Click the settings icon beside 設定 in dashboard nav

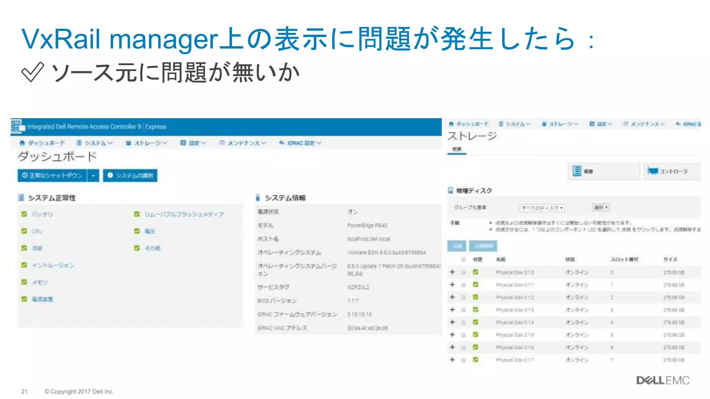click(x=183, y=143)
